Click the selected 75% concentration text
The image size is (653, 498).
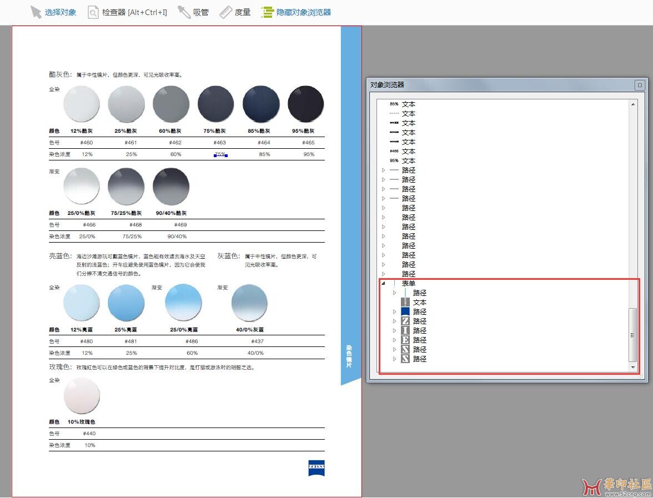tap(220, 154)
